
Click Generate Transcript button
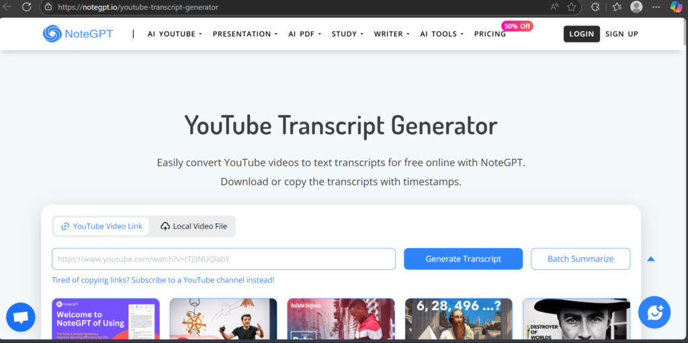[x=464, y=259]
